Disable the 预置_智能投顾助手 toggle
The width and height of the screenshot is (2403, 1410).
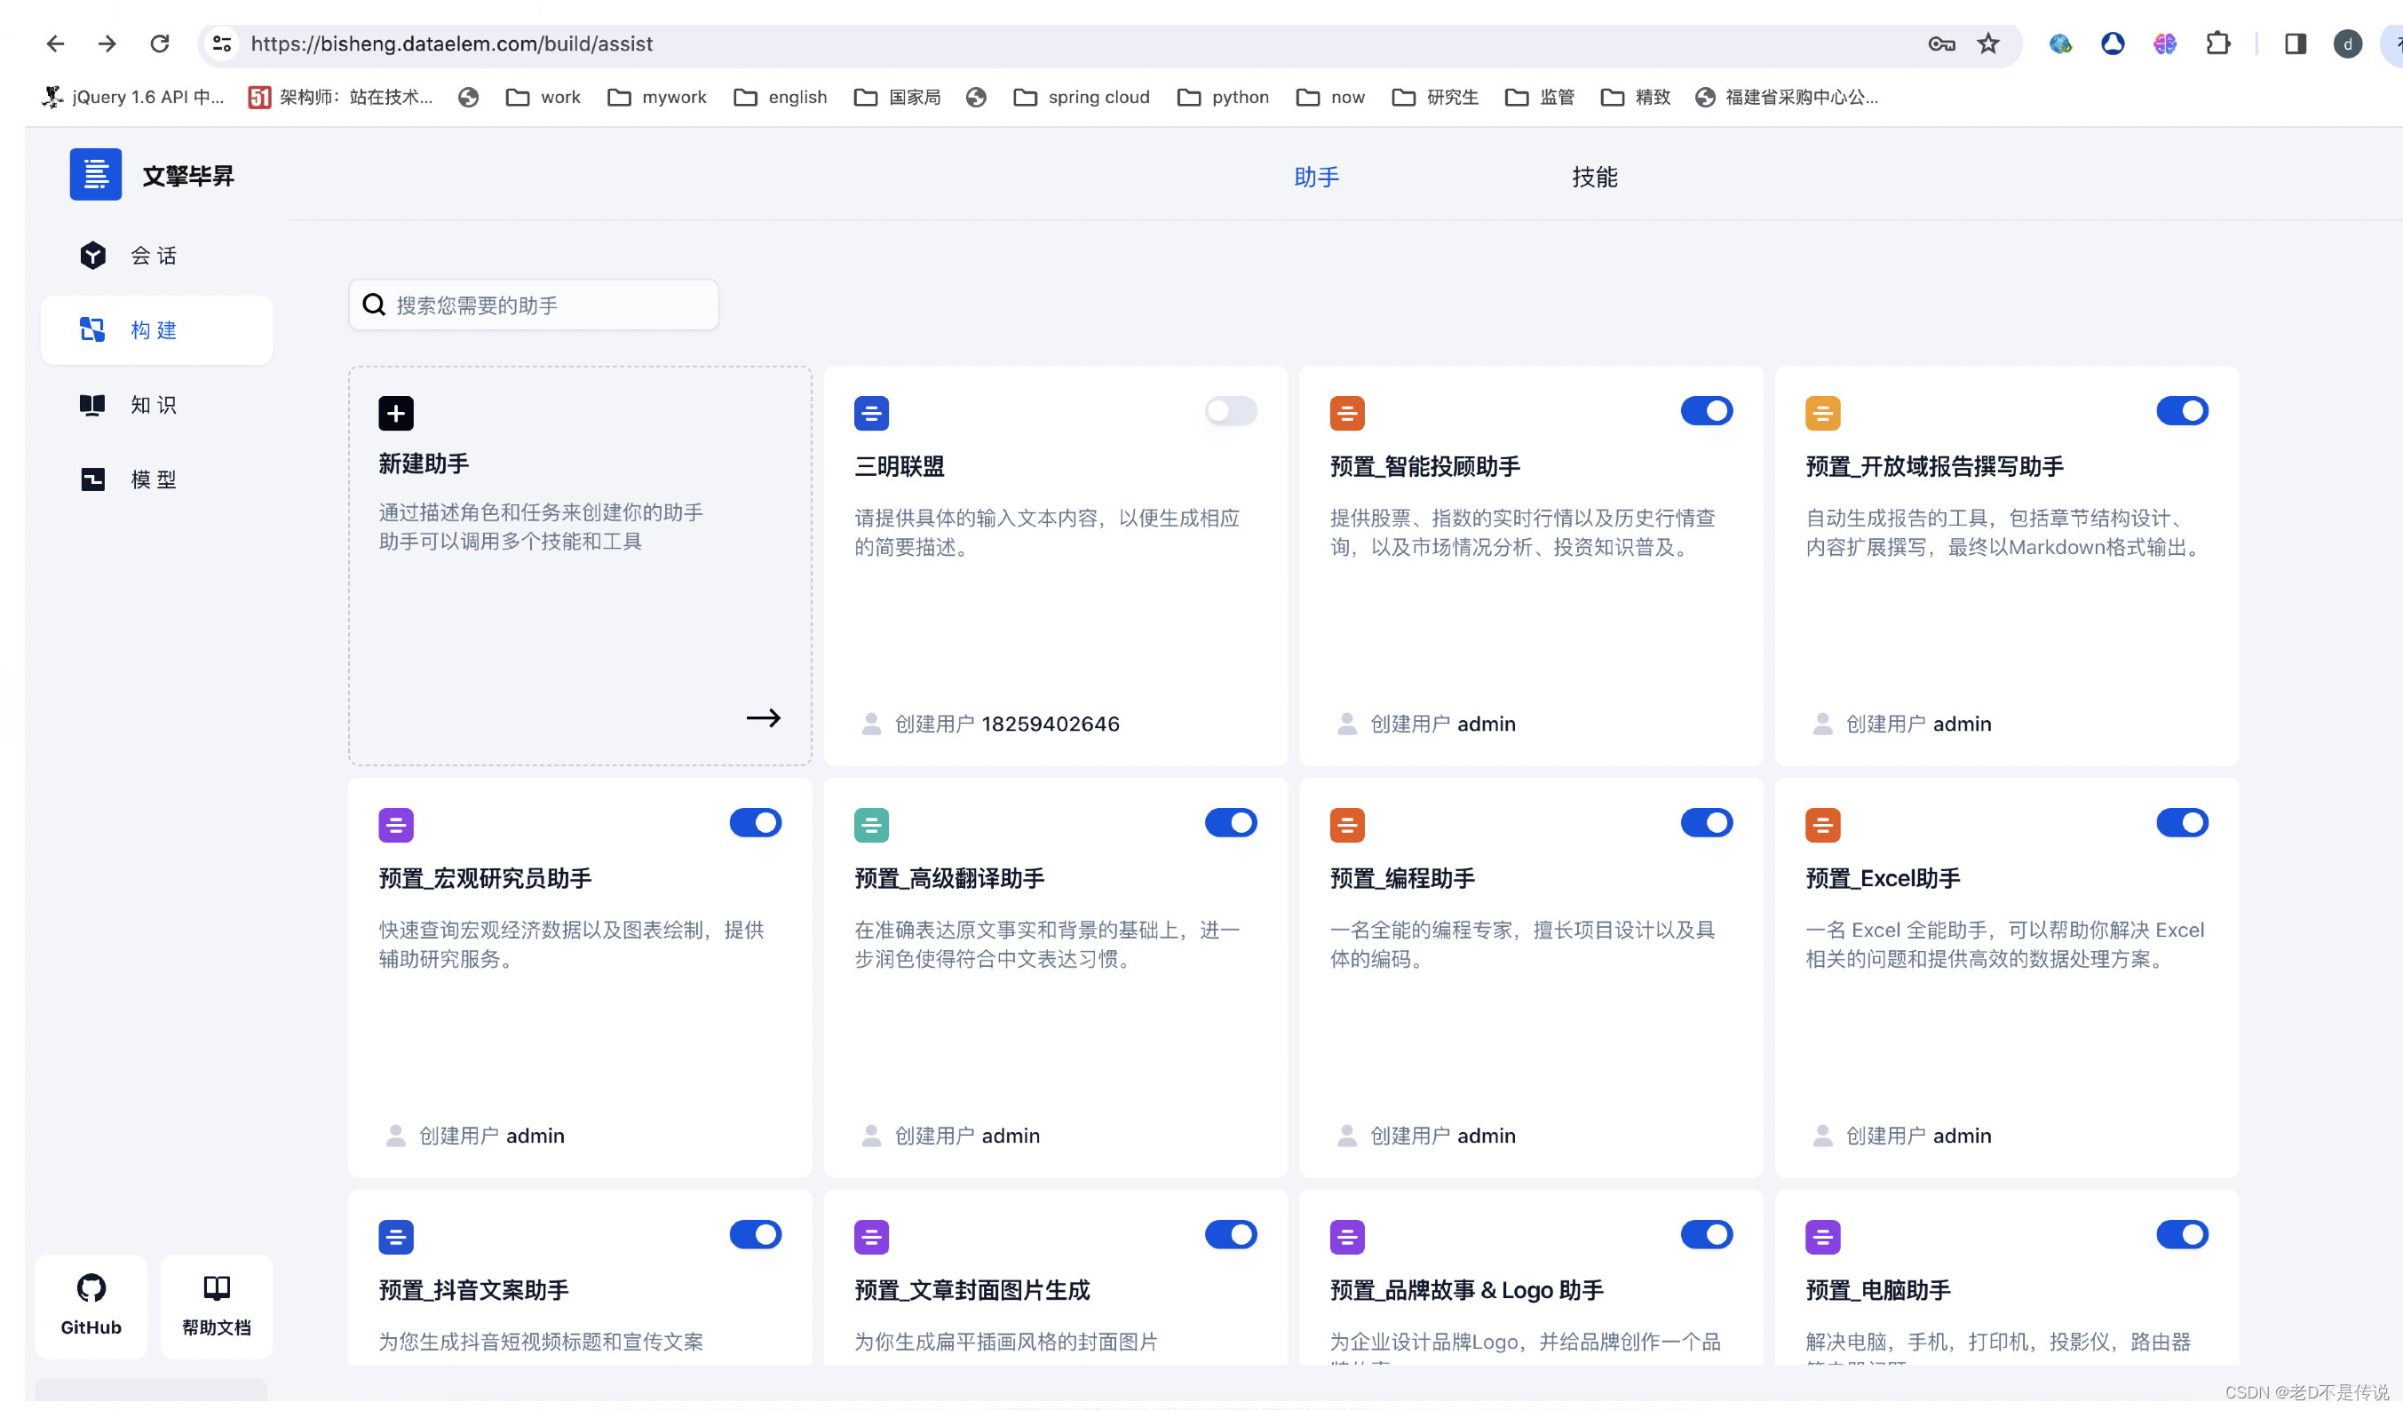click(x=1706, y=411)
